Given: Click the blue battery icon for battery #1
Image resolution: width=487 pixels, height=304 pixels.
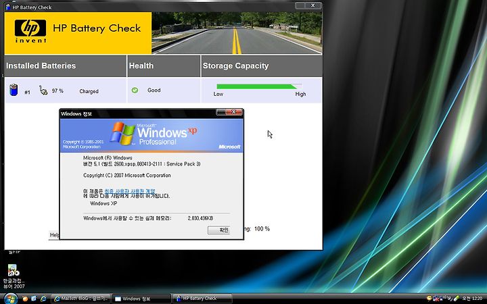Looking at the screenshot, I should pos(14,90).
